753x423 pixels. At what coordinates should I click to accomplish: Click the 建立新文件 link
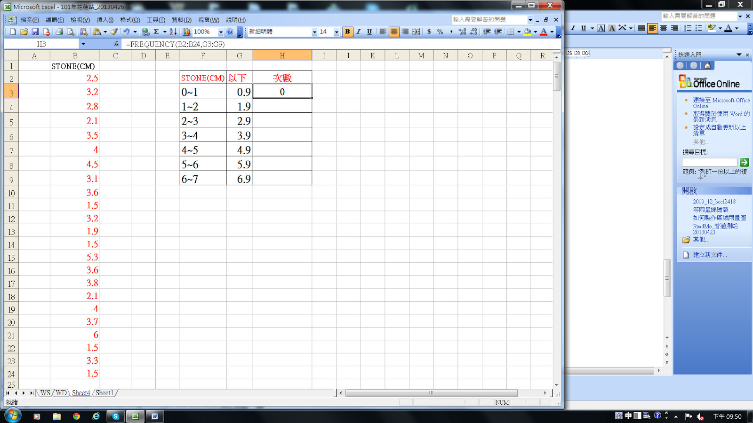[710, 255]
